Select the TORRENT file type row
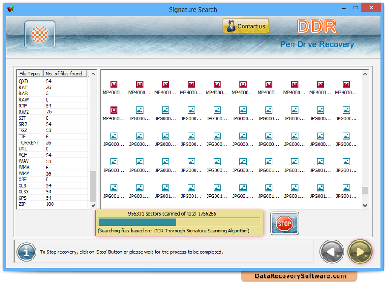Screen dimensions: 387x283 [53, 142]
